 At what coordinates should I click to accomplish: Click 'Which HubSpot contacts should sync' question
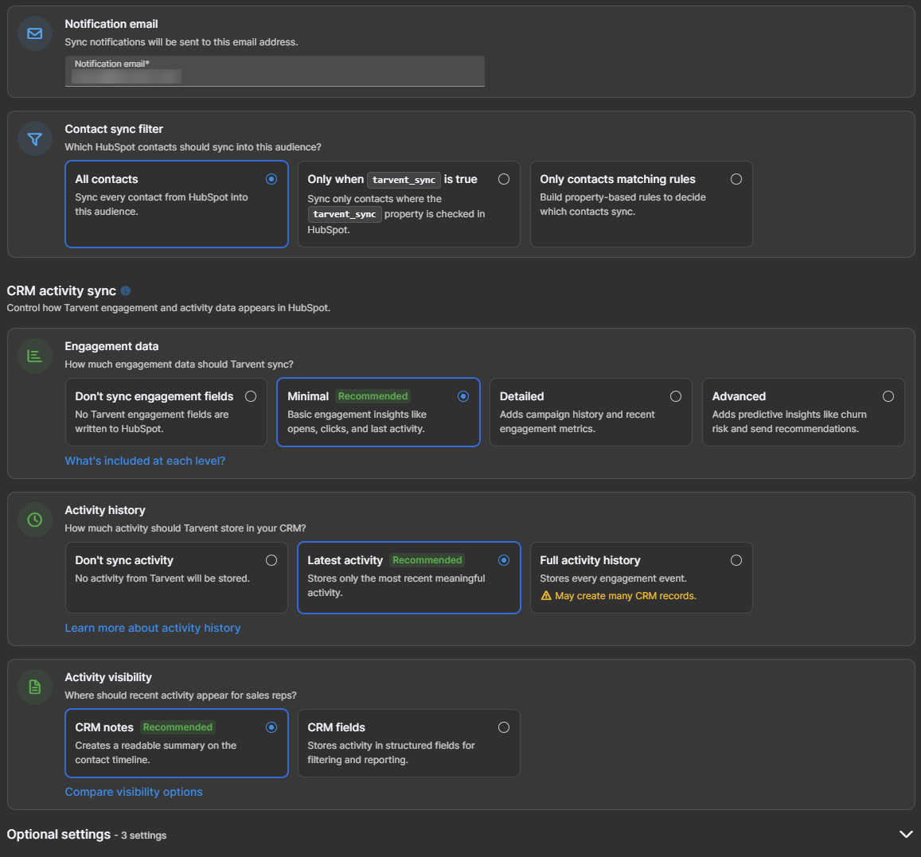(193, 146)
